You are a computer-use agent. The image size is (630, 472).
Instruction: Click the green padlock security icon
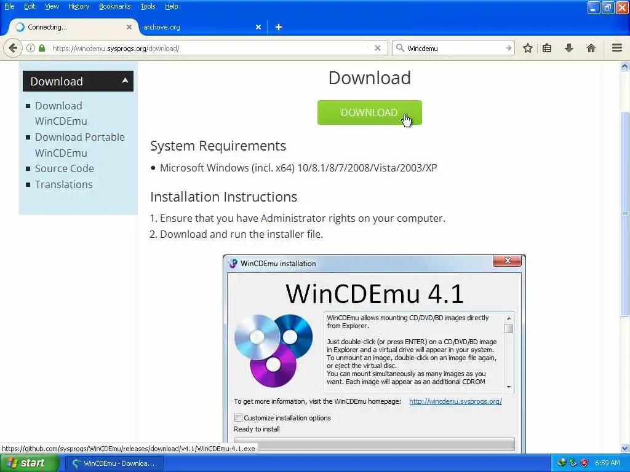coord(42,48)
